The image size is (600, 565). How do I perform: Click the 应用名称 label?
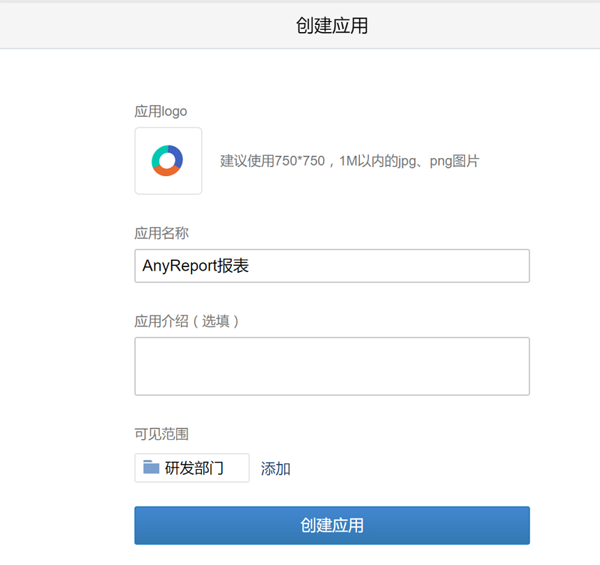click(x=161, y=233)
